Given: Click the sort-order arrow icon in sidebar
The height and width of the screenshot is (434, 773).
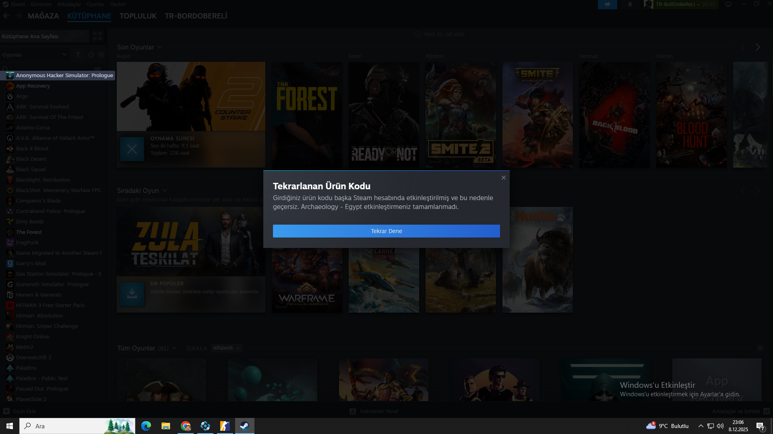Looking at the screenshot, I should tap(78, 55).
